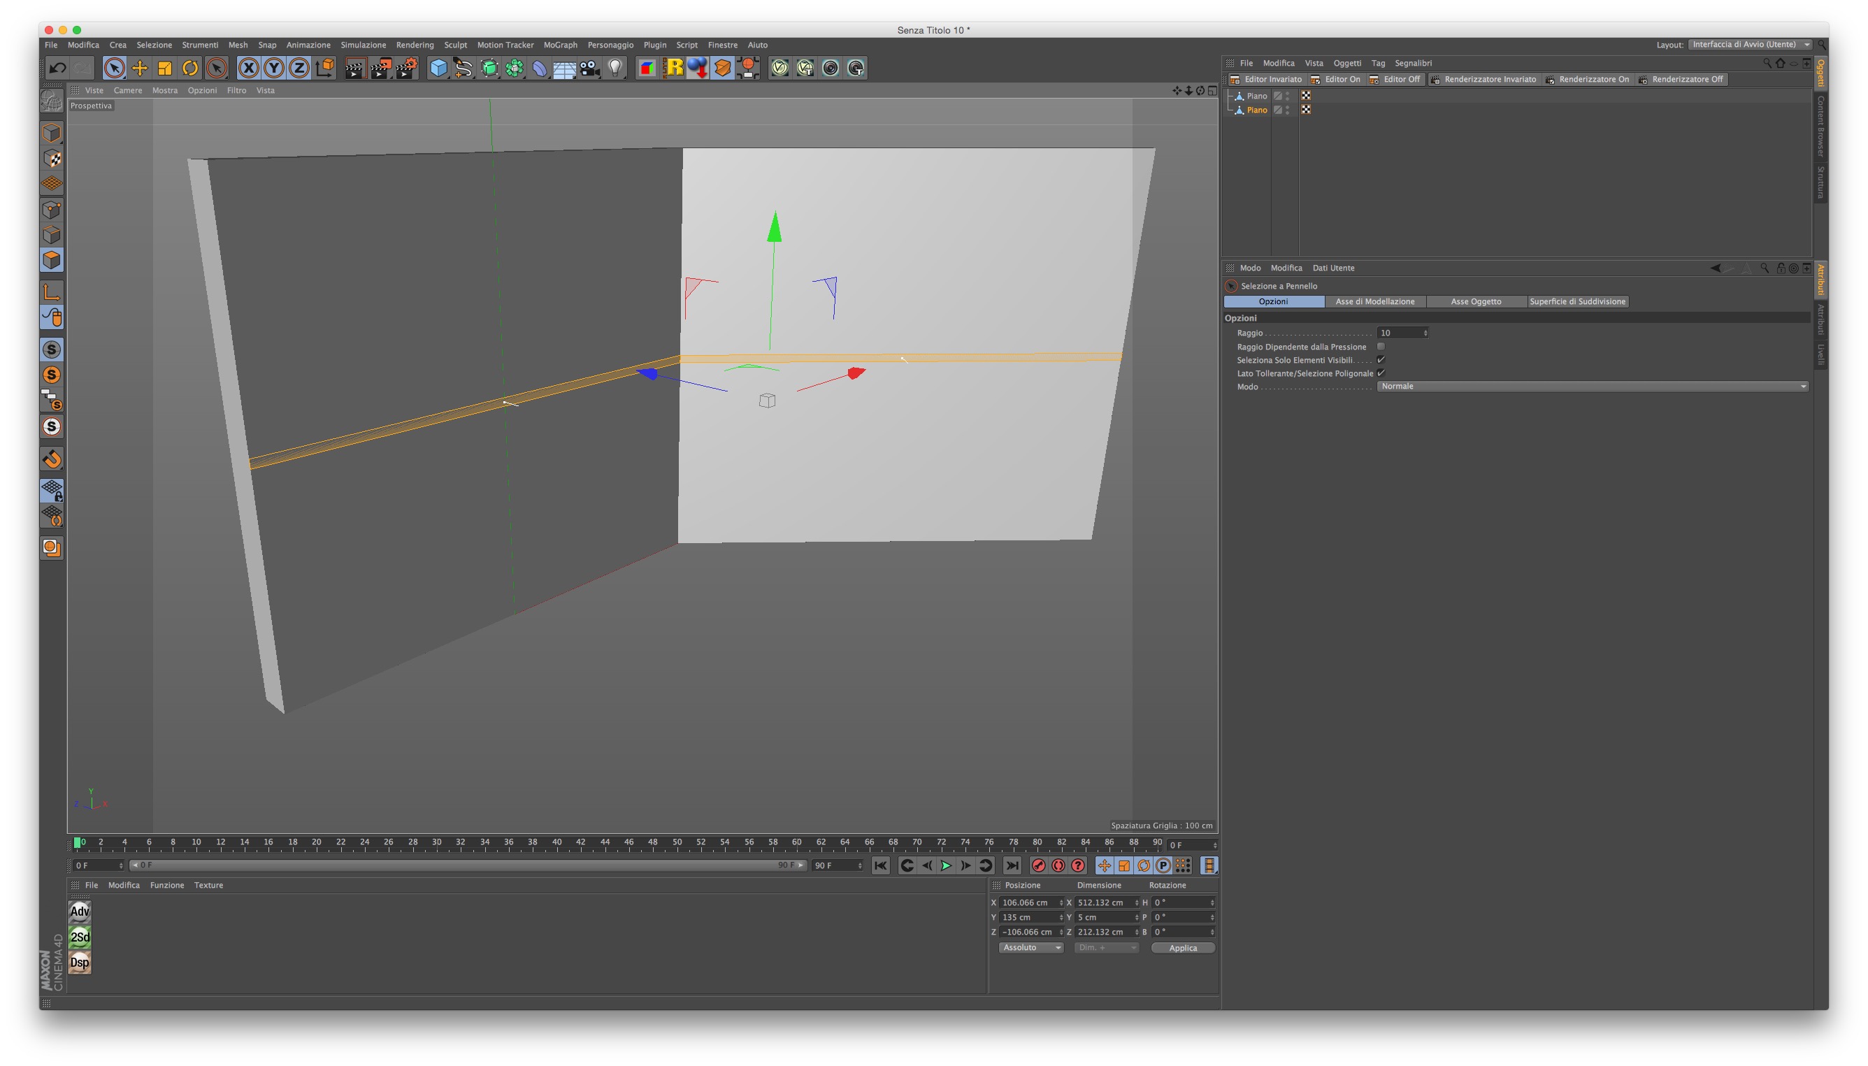
Task: Open the MoGraph menu
Action: 560,45
